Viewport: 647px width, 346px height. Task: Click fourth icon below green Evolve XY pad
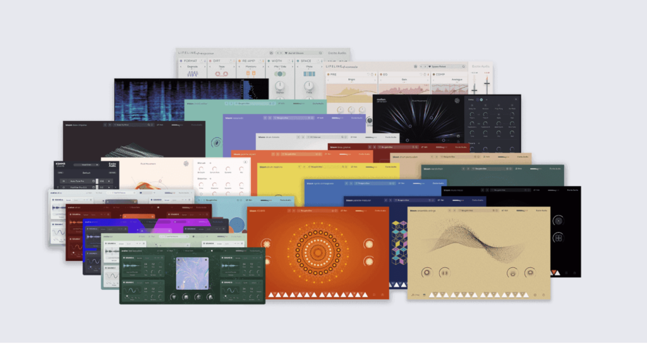pos(210,297)
